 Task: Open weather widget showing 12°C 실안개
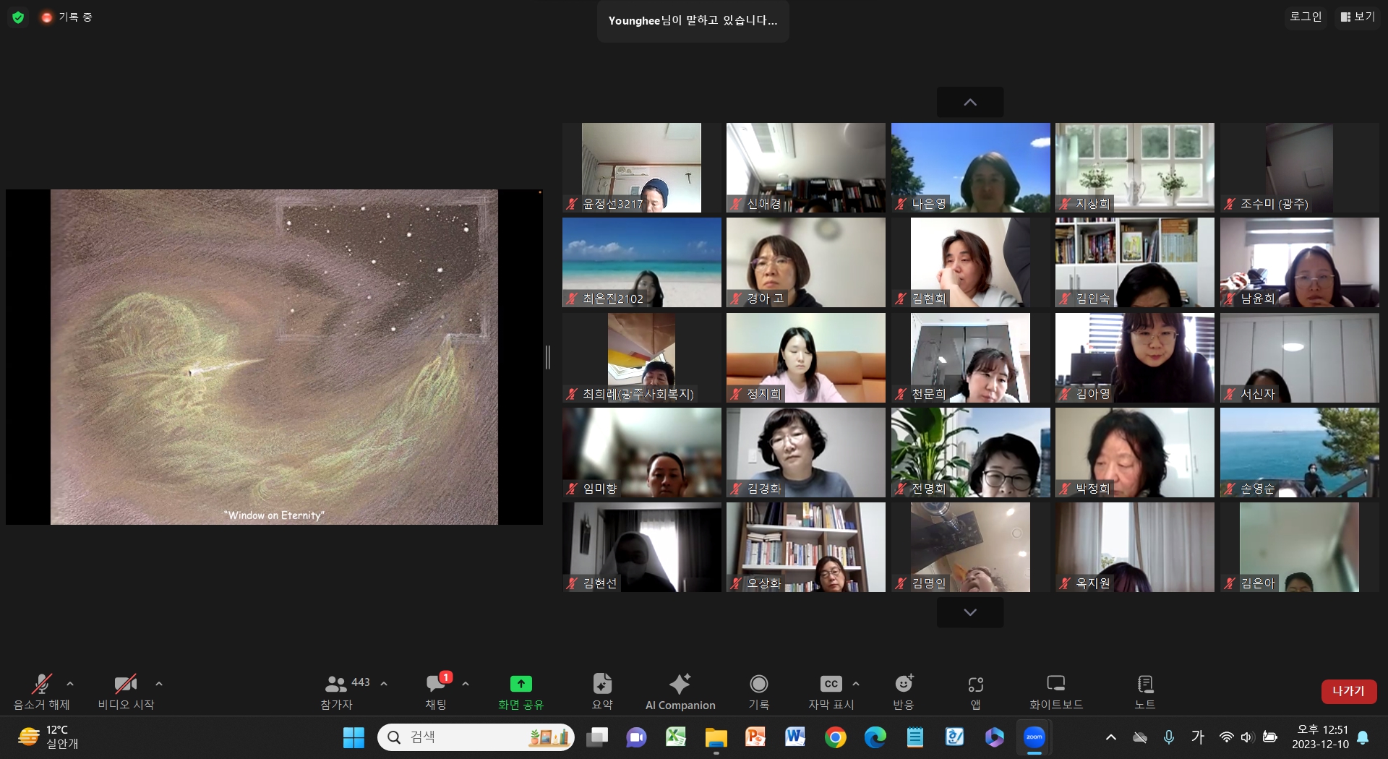pyautogui.click(x=48, y=737)
